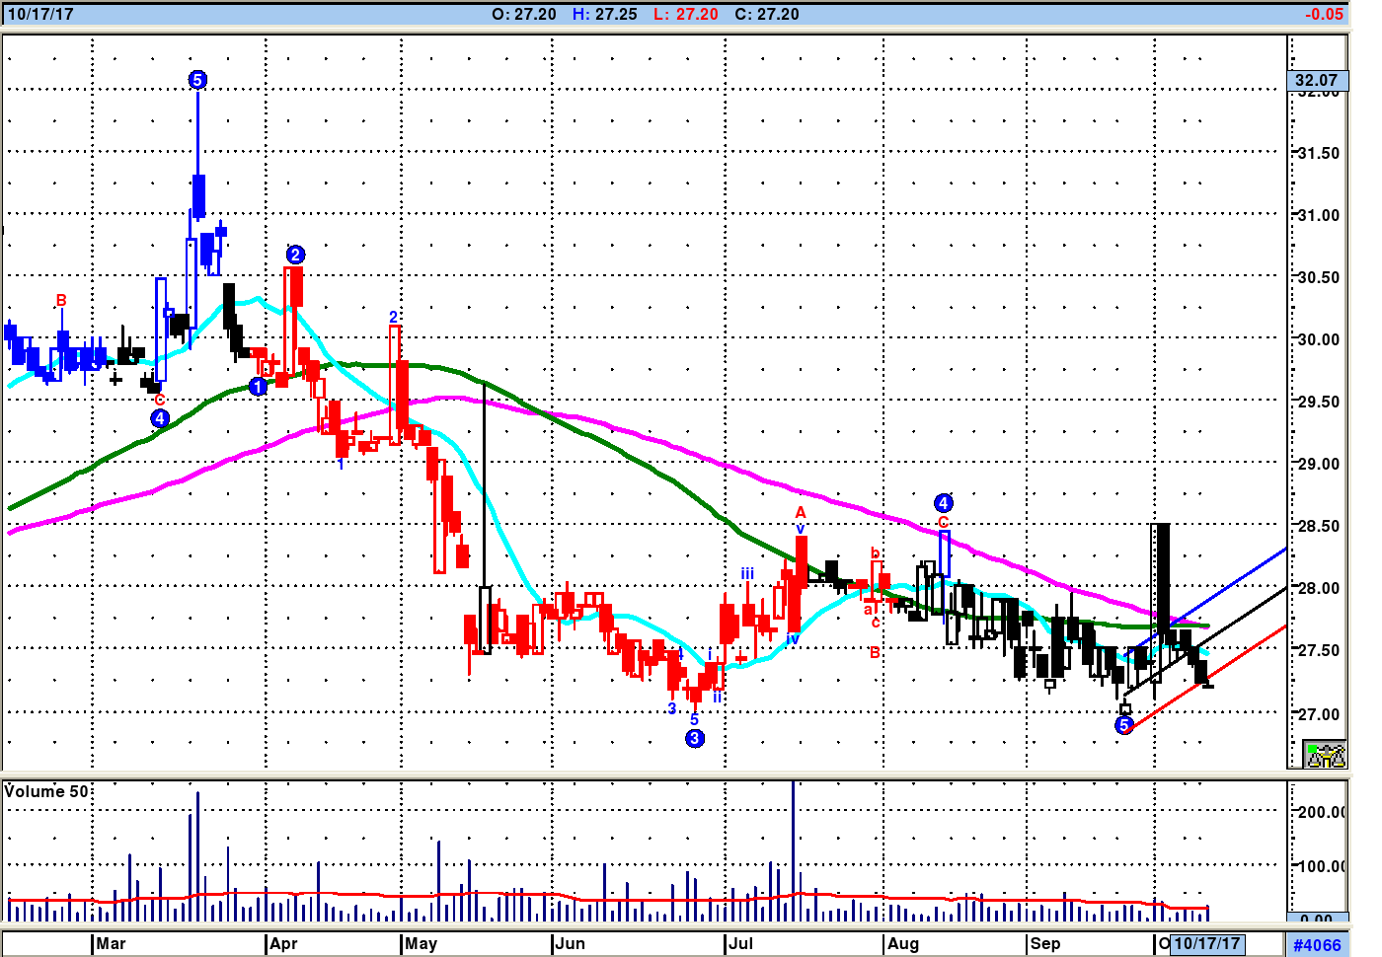1382x957 pixels.
Task: Click the circled wave 4 marker in August
Action: pos(943,503)
